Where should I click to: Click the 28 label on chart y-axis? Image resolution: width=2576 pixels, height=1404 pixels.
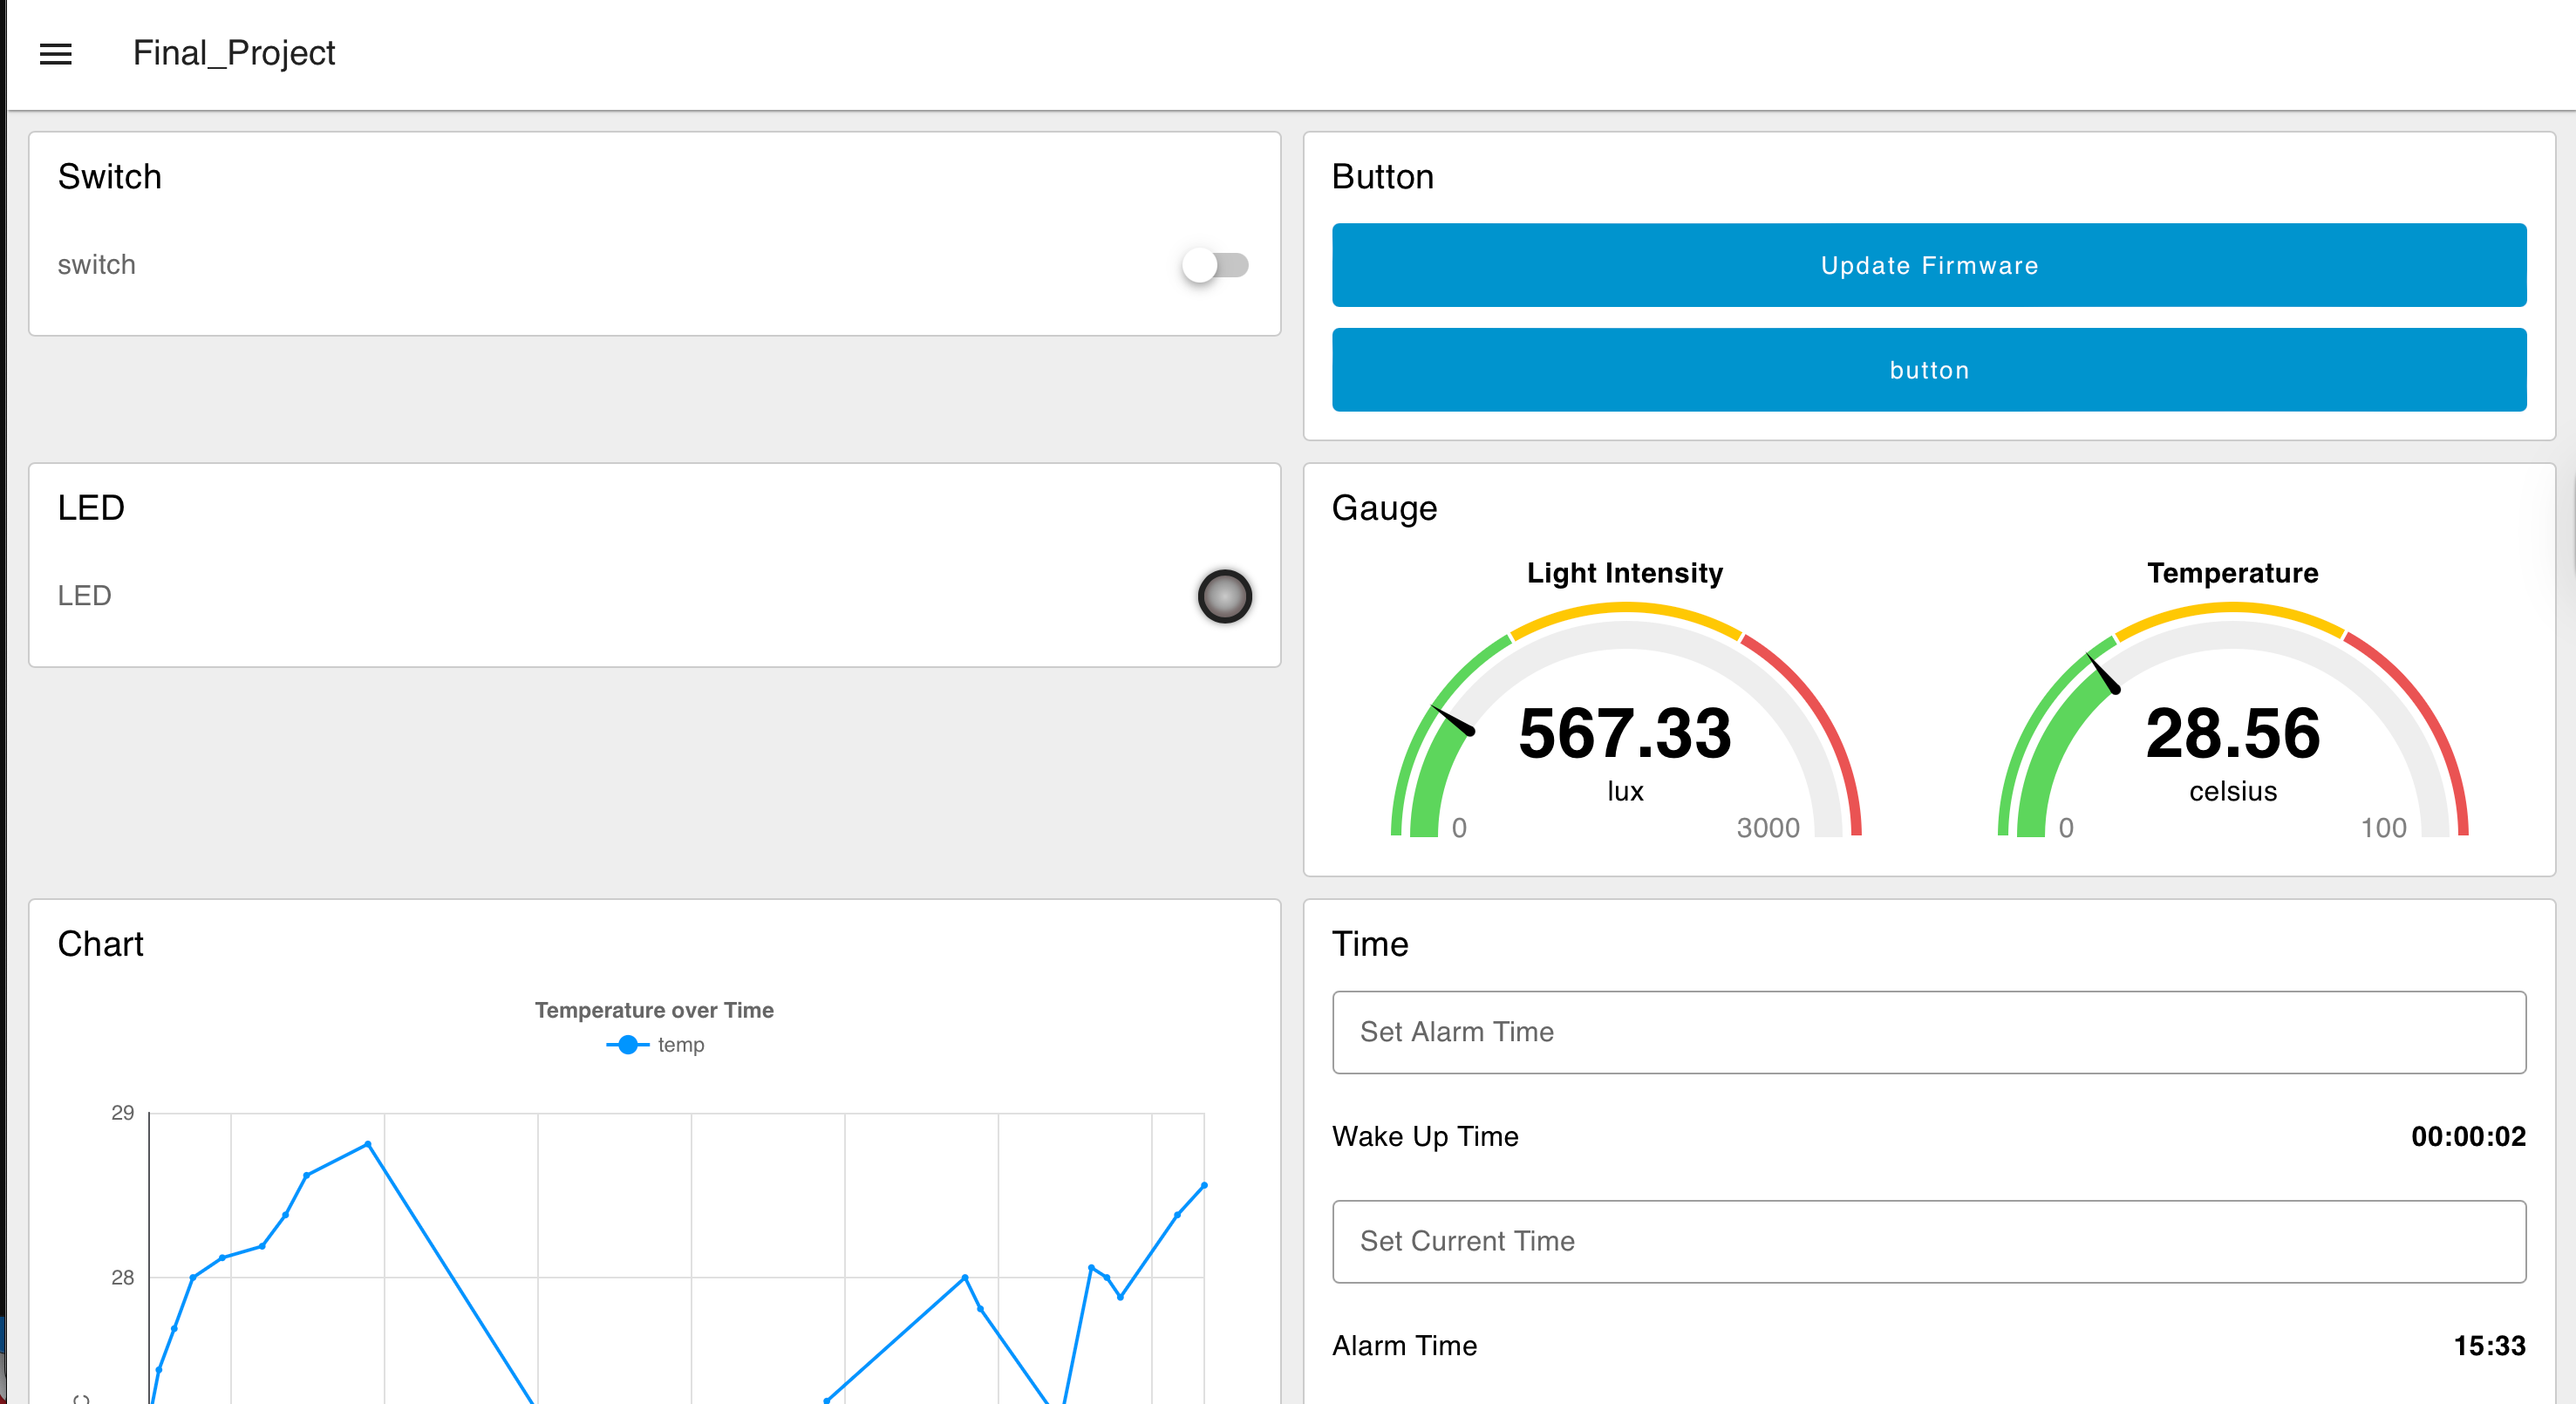click(x=122, y=1278)
